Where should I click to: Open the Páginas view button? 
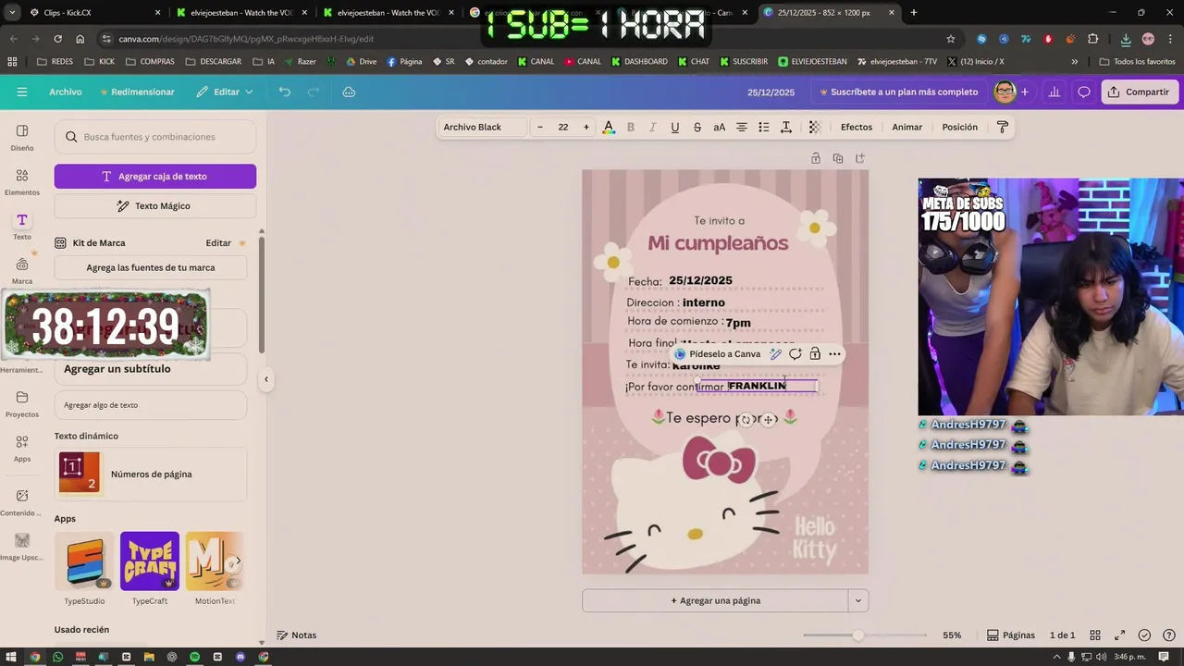coord(1011,635)
